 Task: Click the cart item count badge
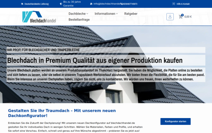[x=182, y=15]
